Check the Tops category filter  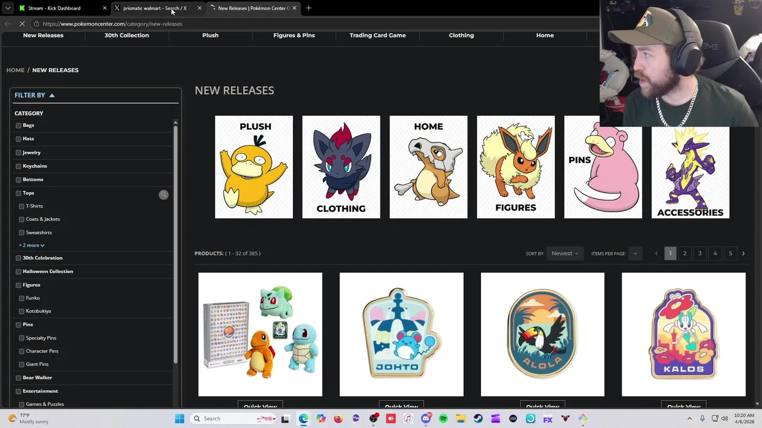coord(18,193)
